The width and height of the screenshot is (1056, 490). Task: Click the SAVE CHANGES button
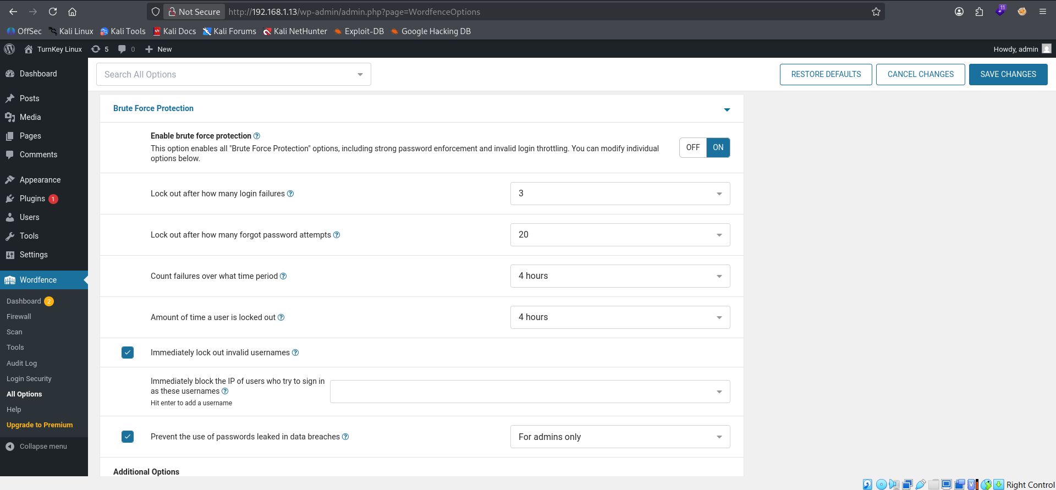click(x=1008, y=74)
